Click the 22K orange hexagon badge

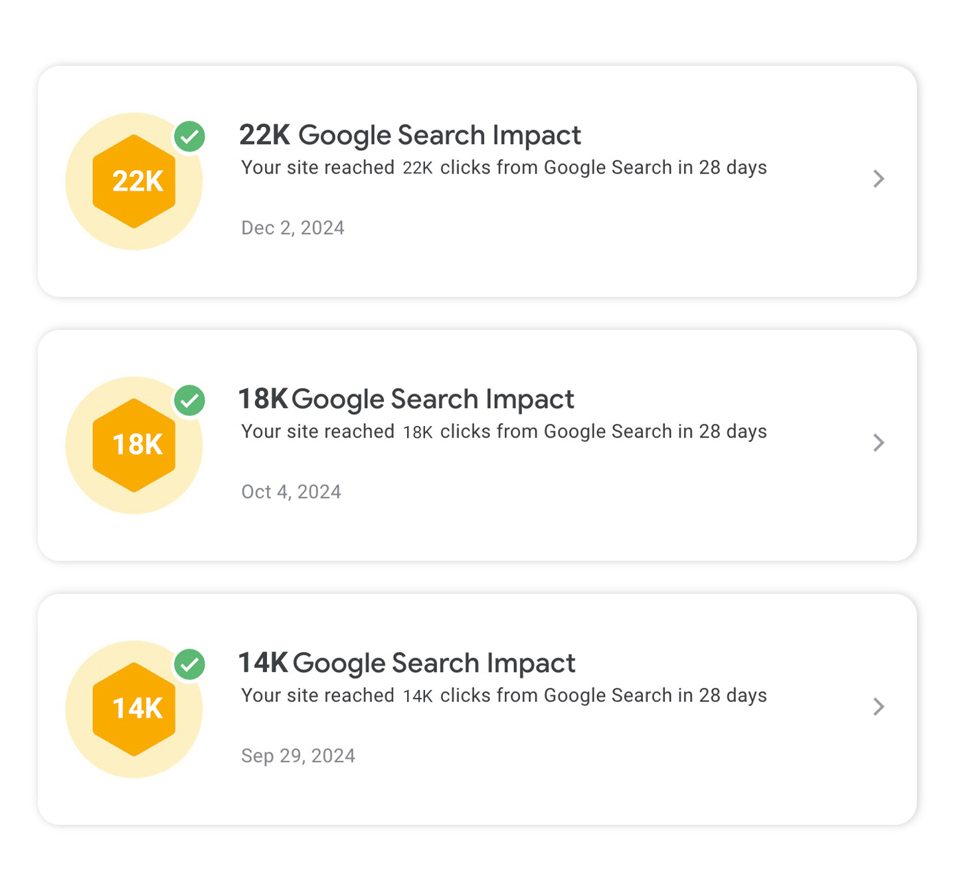click(134, 181)
